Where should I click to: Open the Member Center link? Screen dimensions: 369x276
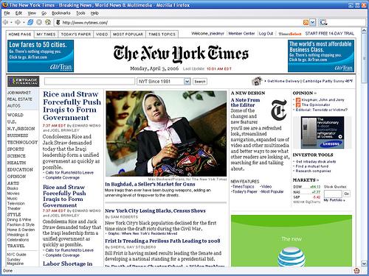(x=241, y=34)
